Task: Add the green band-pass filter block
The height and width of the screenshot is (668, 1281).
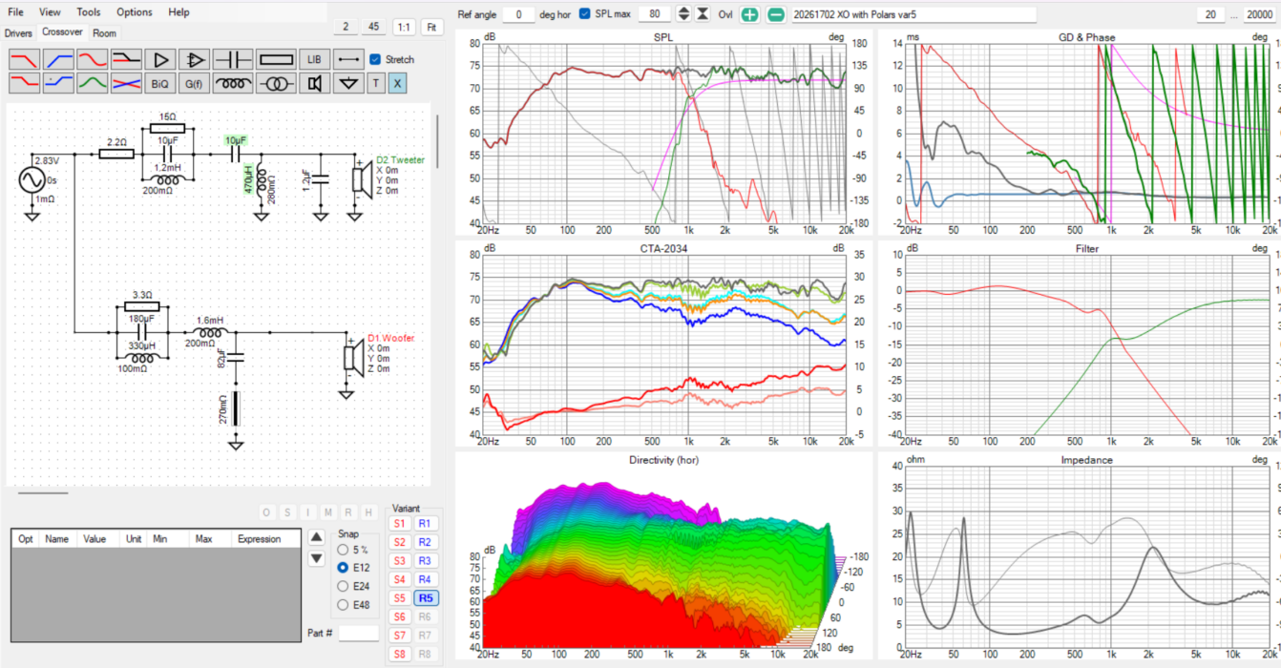Action: pyautogui.click(x=93, y=84)
